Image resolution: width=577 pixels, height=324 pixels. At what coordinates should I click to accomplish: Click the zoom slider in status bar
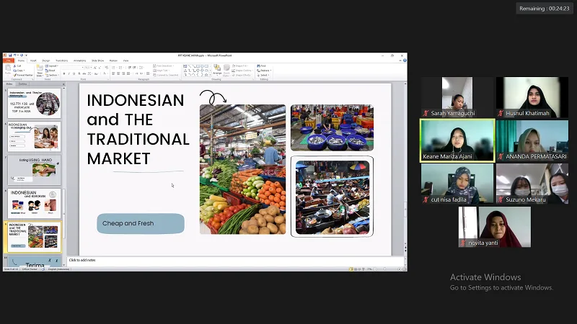coord(385,269)
